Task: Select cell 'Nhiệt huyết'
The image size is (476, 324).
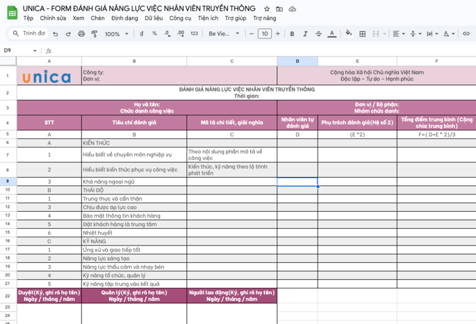Action: 134,232
